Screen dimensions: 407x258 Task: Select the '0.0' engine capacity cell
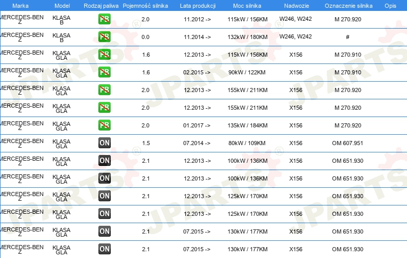(145, 37)
